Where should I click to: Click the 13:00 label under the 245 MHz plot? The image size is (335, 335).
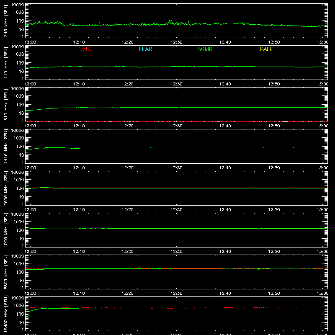click(x=322, y=42)
